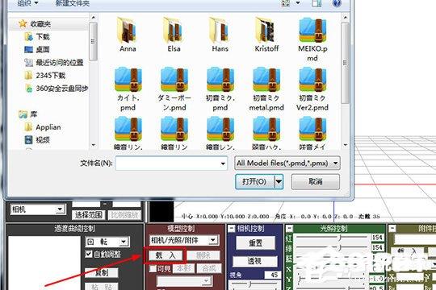Open the Kristoff folder

click(x=266, y=35)
